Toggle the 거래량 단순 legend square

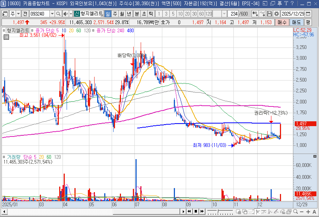pos(4,157)
